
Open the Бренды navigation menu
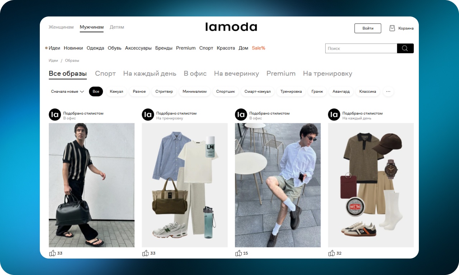tap(164, 48)
